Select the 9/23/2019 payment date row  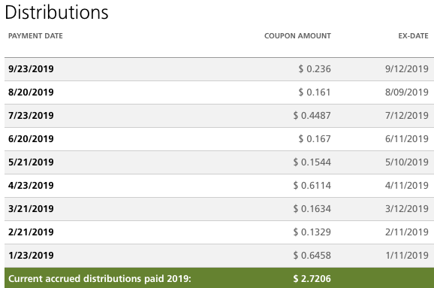pyautogui.click(x=219, y=69)
